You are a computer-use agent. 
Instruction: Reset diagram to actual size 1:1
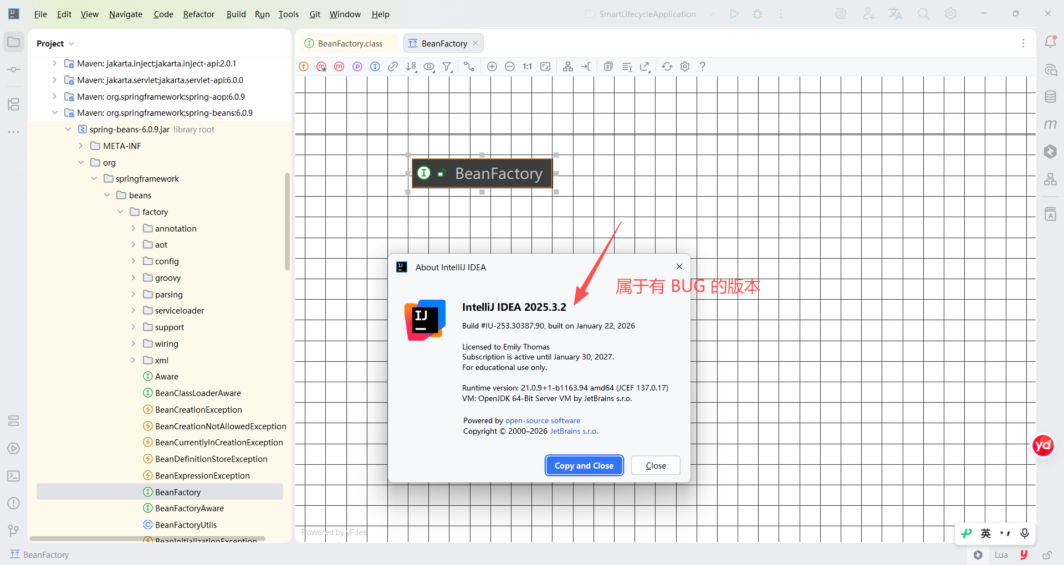(528, 66)
